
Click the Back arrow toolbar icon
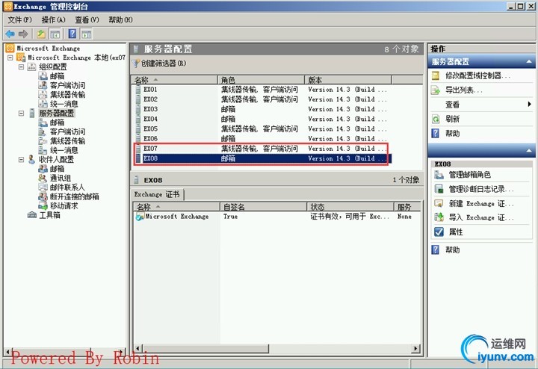coord(10,34)
